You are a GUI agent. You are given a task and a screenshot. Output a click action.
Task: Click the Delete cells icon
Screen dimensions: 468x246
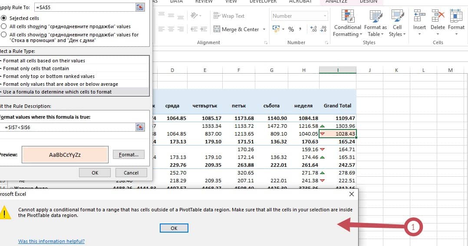click(x=438, y=16)
